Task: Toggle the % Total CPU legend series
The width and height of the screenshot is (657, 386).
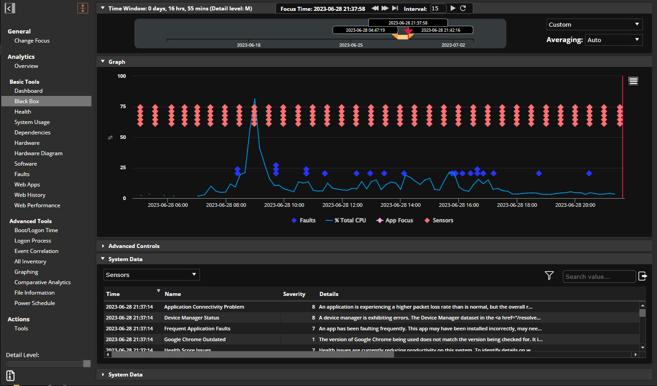Action: pyautogui.click(x=346, y=220)
